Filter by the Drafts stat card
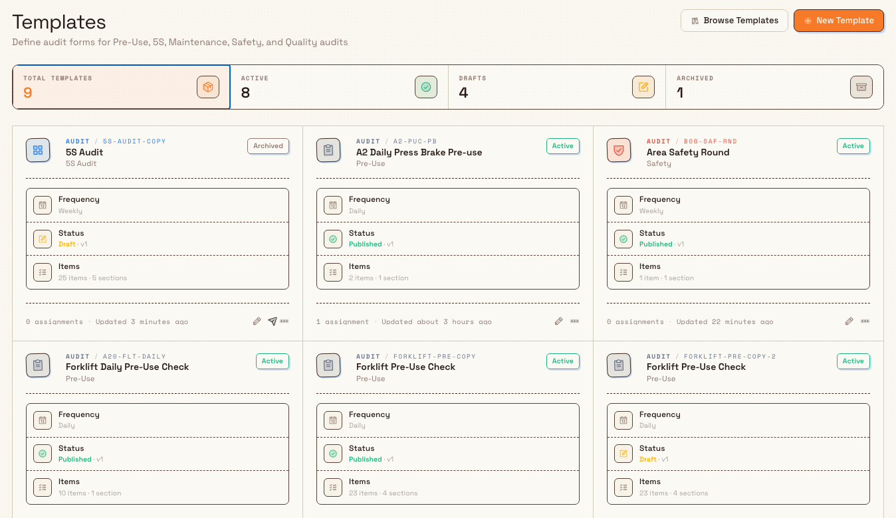 [557, 87]
